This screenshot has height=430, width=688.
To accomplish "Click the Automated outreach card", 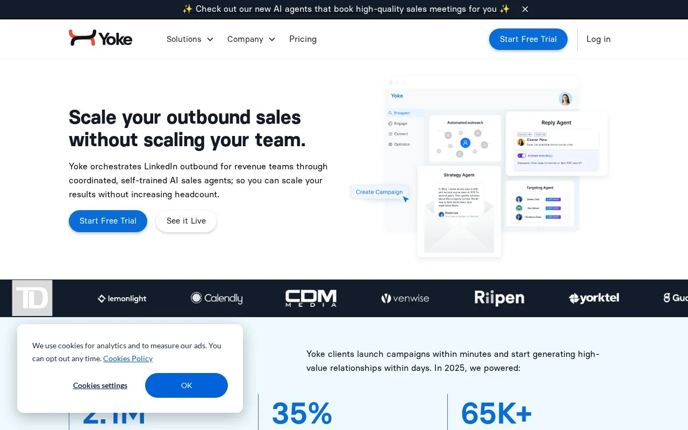I will 465,138.
